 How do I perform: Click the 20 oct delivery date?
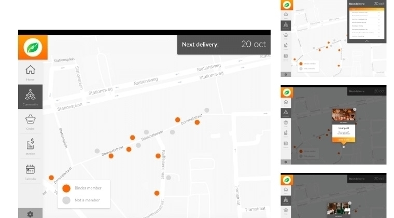252,44
